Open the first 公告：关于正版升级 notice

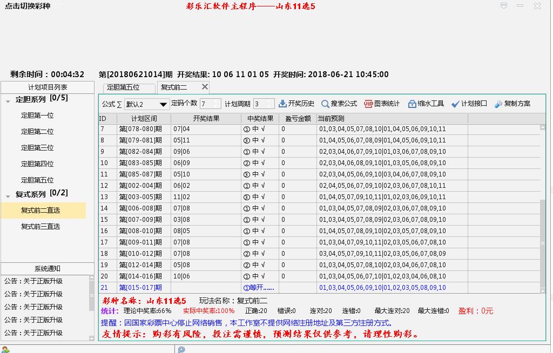[x=33, y=281]
